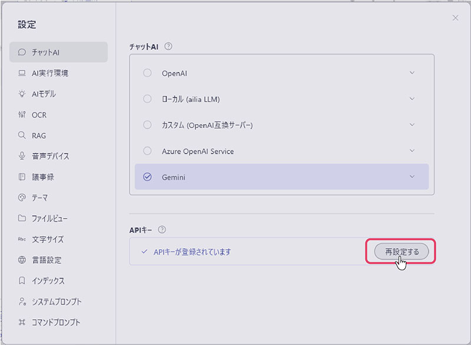Expand the Gemini row chevron

(412, 177)
